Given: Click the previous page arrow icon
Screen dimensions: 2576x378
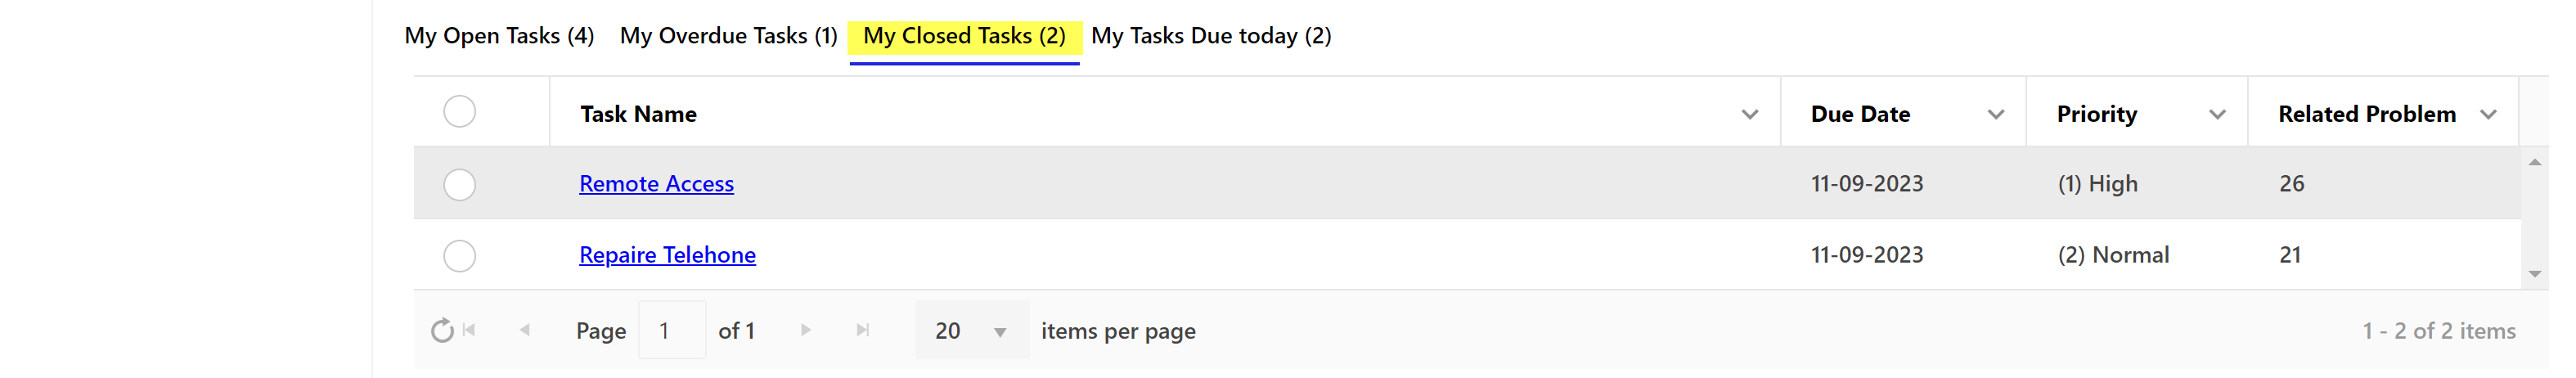Looking at the screenshot, I should point(525,330).
